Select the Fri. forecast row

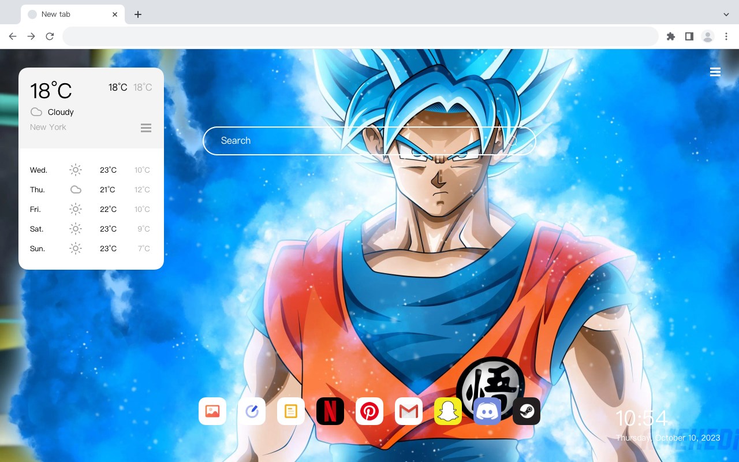91,209
